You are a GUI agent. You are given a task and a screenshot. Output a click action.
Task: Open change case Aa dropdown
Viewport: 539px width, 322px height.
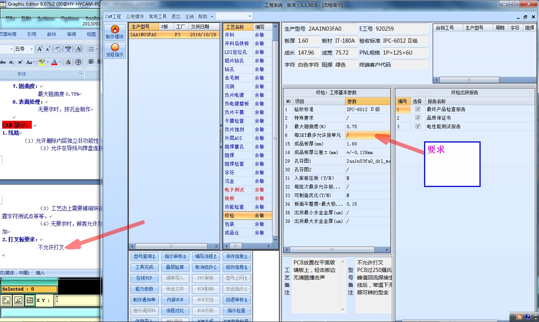[x=30, y=62]
